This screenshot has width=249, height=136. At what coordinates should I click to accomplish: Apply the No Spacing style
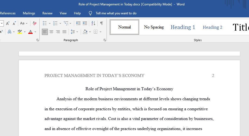pyautogui.click(x=154, y=27)
